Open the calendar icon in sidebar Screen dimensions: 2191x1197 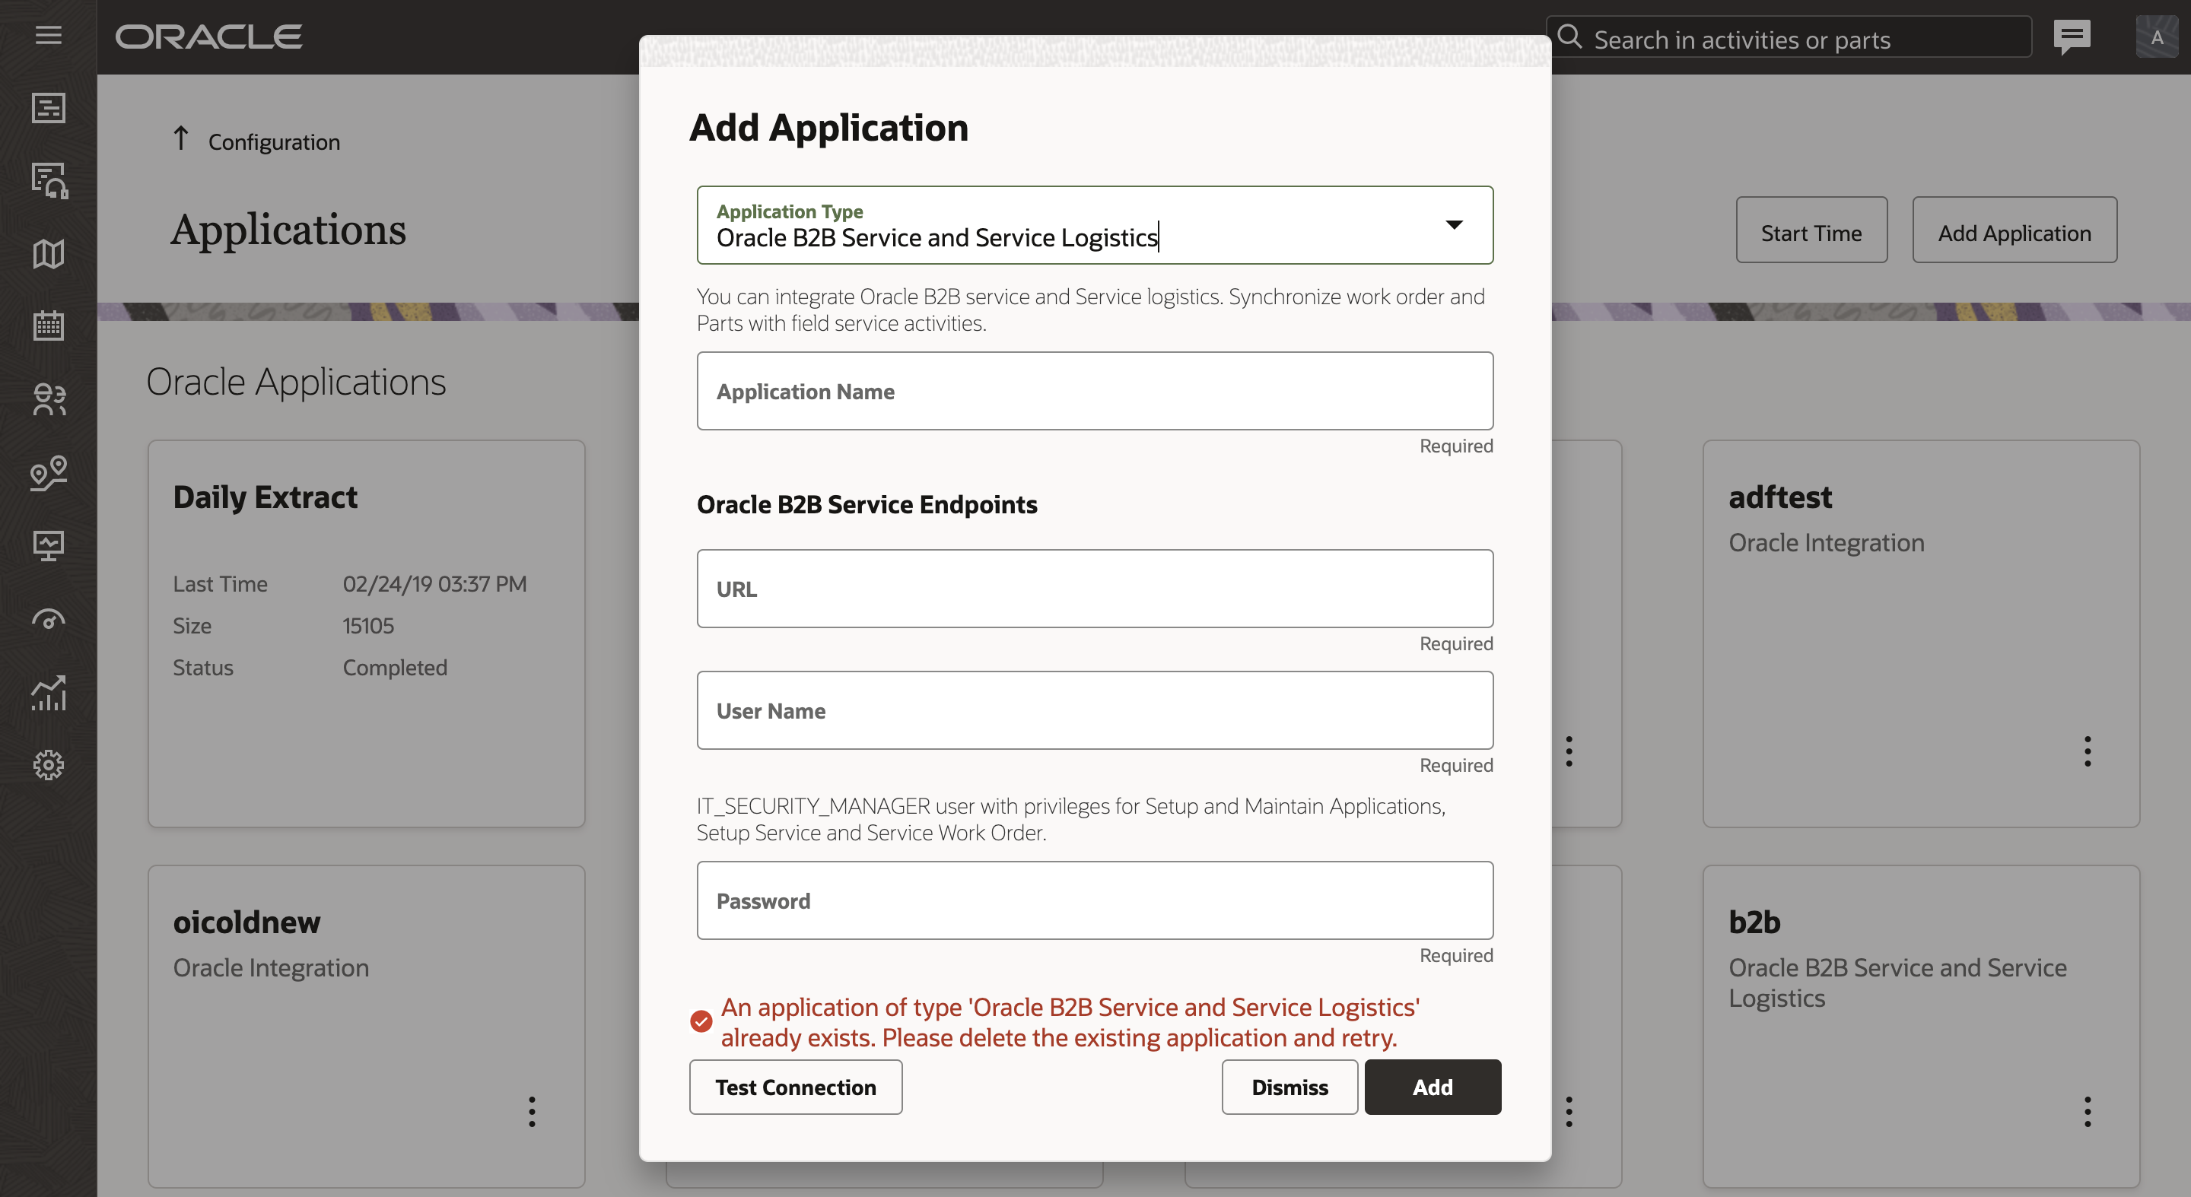[49, 325]
